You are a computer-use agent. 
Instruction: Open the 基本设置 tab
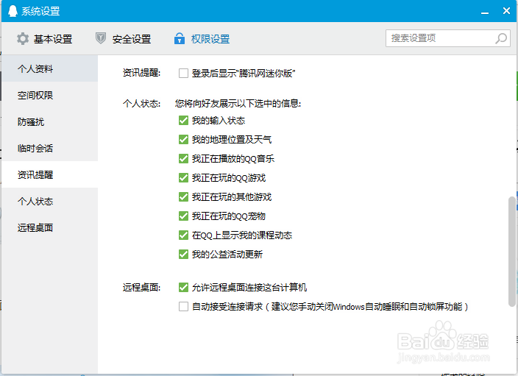pyautogui.click(x=45, y=39)
